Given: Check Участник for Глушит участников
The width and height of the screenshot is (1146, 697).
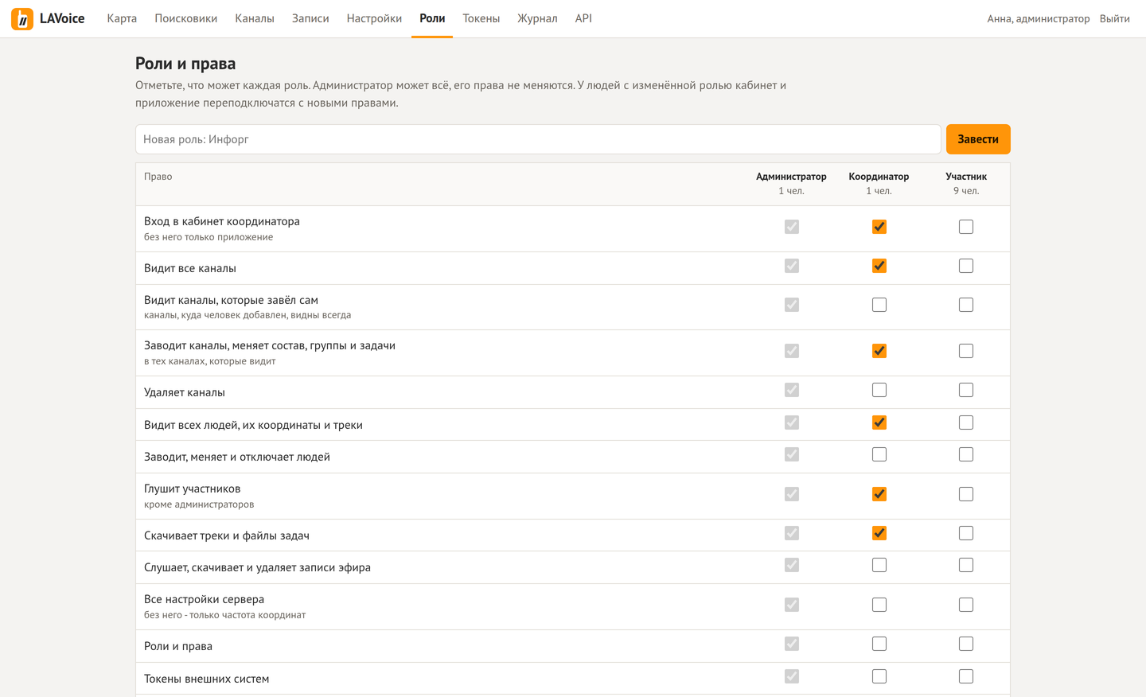Looking at the screenshot, I should point(966,494).
